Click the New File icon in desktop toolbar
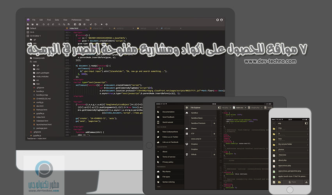The image size is (332, 195). tap(28, 24)
